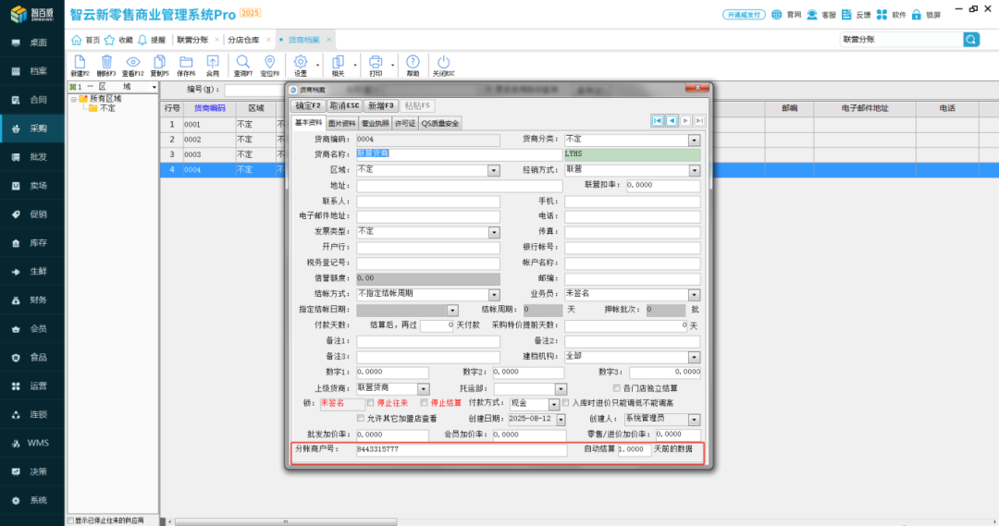Enable the 各门店独立结算 checkbox
Viewport: 999px width, 526px height.
[616, 388]
